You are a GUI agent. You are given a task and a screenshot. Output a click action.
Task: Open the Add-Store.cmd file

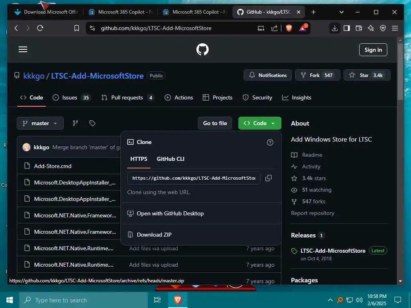pos(53,166)
